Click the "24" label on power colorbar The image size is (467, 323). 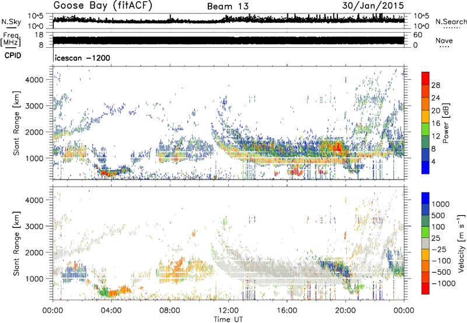pyautogui.click(x=435, y=98)
